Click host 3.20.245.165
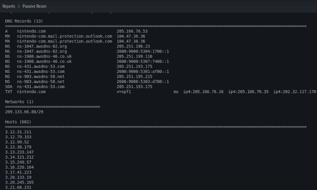 point(19,183)
